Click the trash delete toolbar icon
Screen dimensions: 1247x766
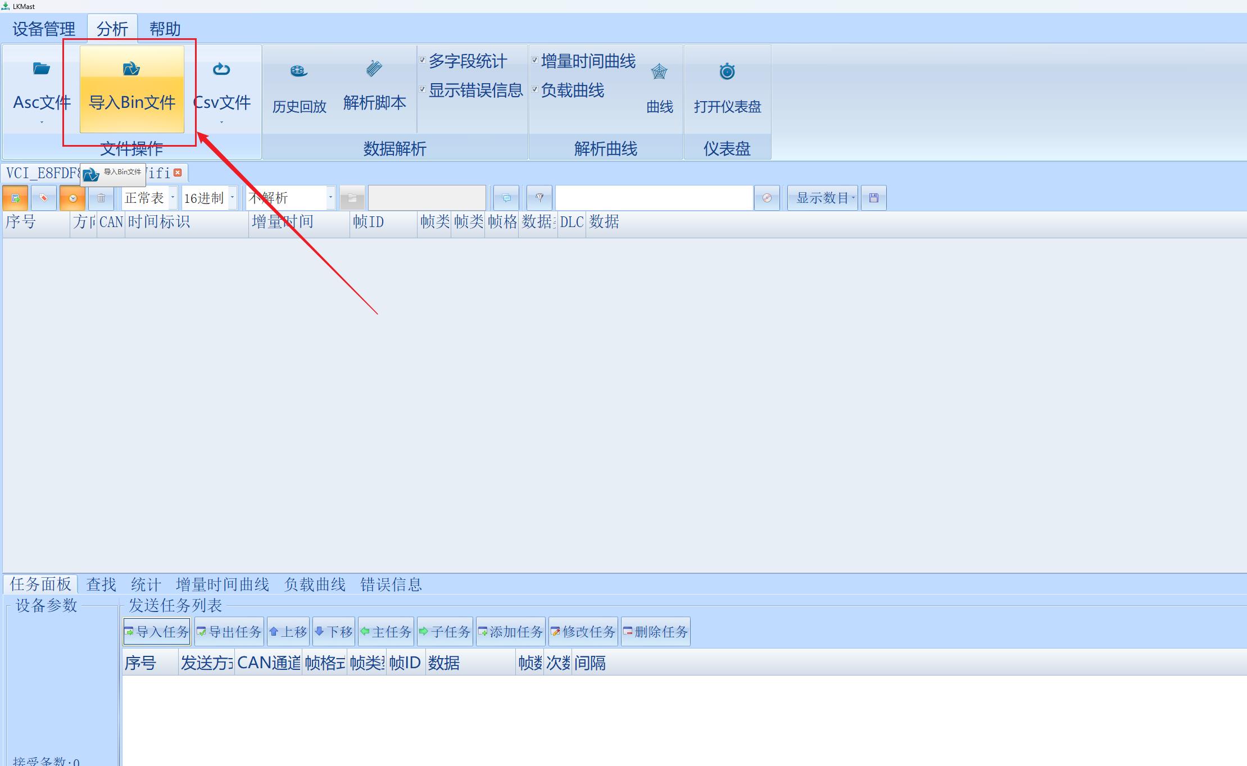click(x=101, y=198)
